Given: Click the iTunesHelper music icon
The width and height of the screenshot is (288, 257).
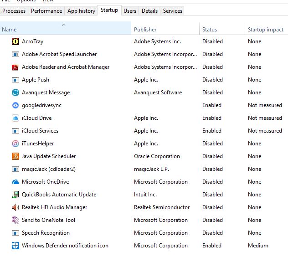Looking at the screenshot, I should (15, 144).
